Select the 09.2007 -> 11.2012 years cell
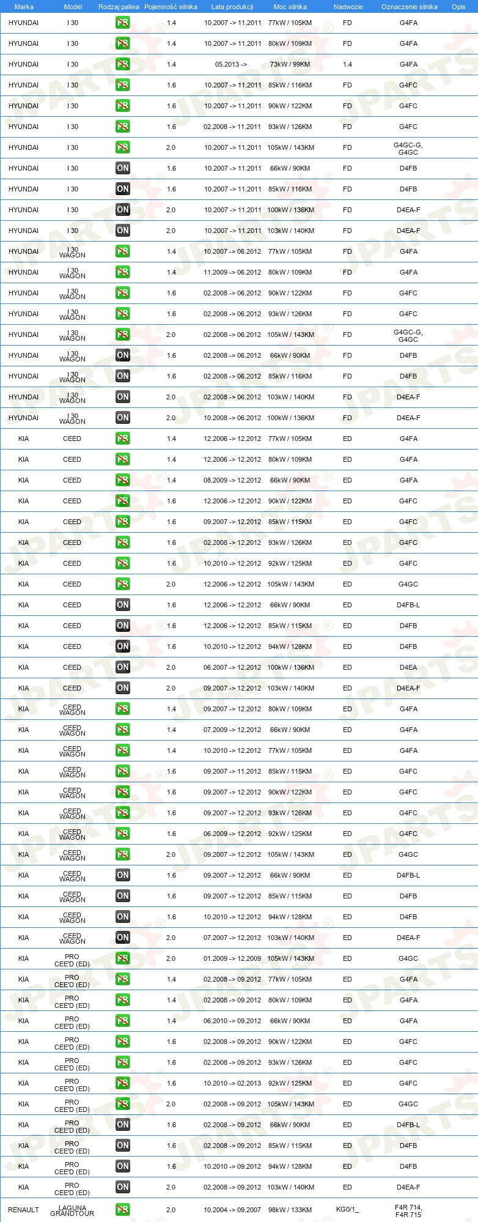Image resolution: width=478 pixels, height=1222 pixels. [232, 771]
